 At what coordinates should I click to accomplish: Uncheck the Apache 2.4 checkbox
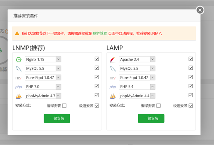(191, 59)
